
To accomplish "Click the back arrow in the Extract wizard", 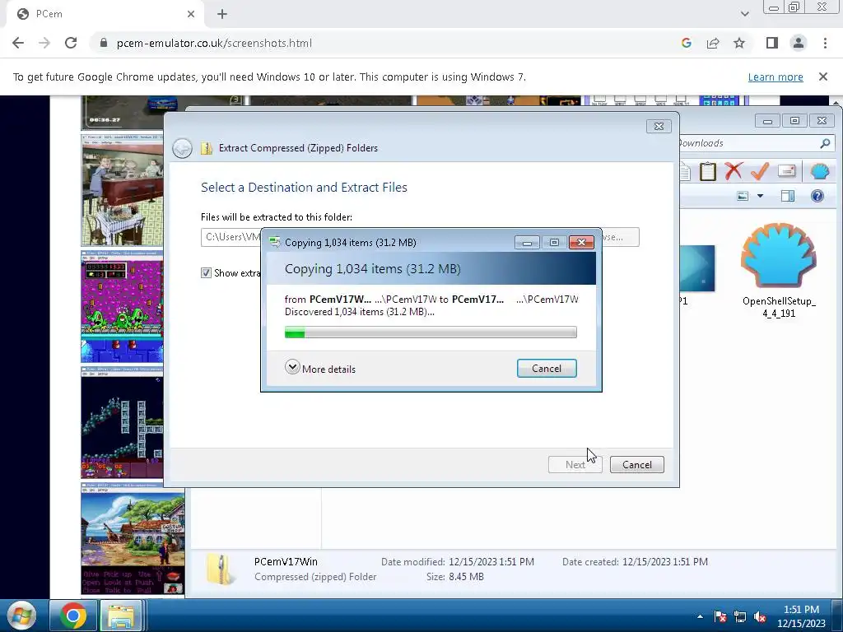I will (x=182, y=148).
